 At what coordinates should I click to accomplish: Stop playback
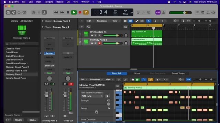[68, 12]
